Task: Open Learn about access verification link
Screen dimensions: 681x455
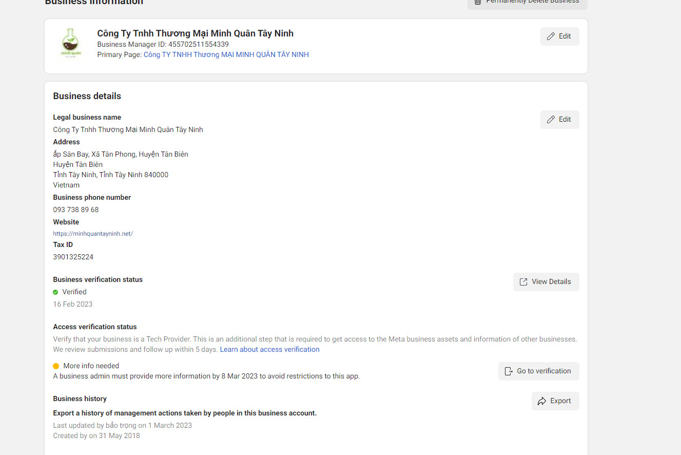Action: (x=270, y=350)
